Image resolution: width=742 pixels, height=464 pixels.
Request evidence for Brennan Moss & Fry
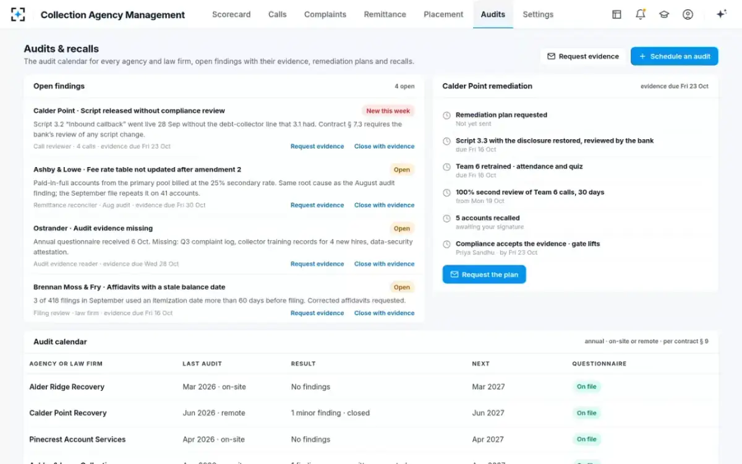(317, 313)
